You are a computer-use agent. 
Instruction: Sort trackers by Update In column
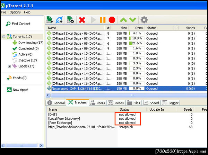[x=162, y=109]
